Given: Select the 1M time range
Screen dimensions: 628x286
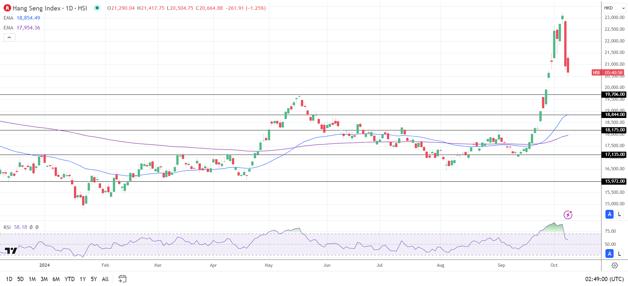Looking at the screenshot, I should click(x=32, y=279).
